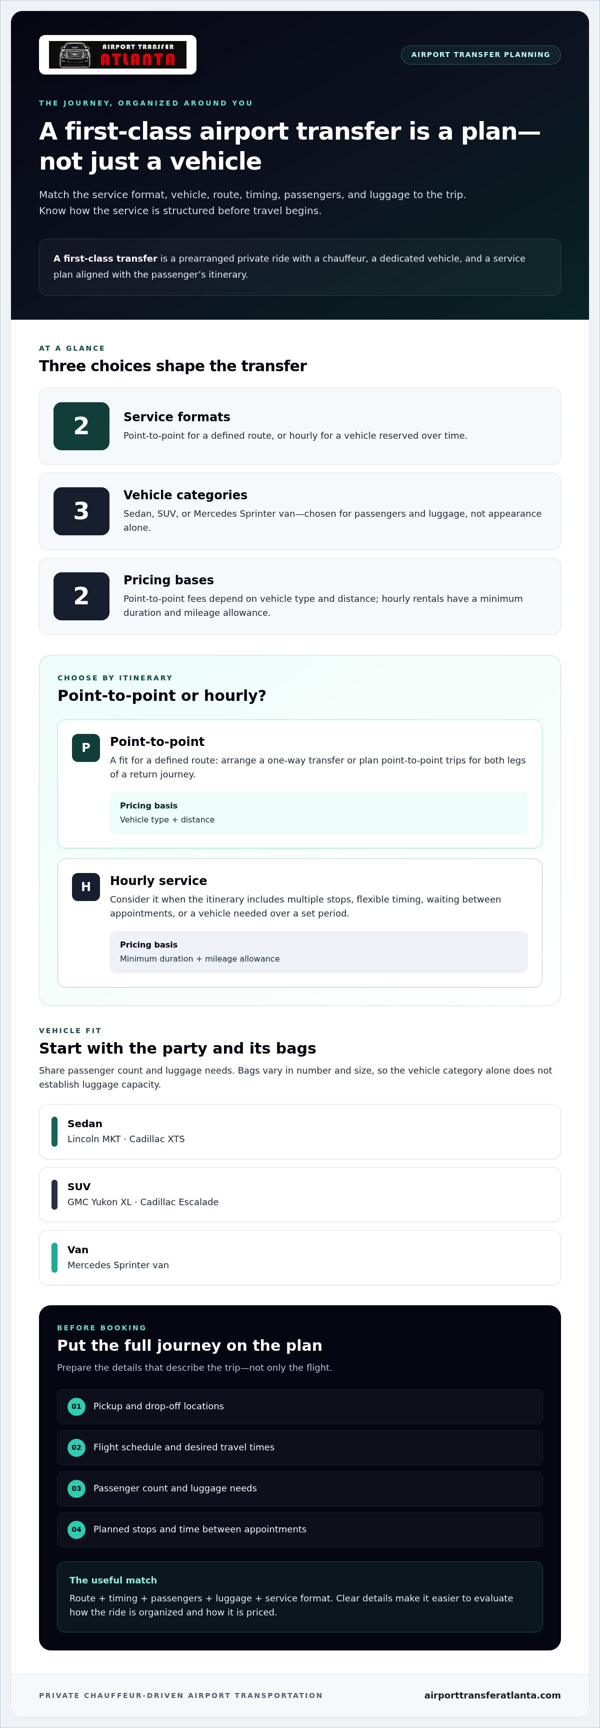Click the dark number 2 Pricing bases tile
600x1728 pixels.
point(81,596)
